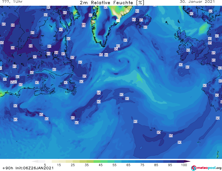This screenshot has width=222, height=171.
Task: Click the legend value '15'
Action: coord(59,165)
